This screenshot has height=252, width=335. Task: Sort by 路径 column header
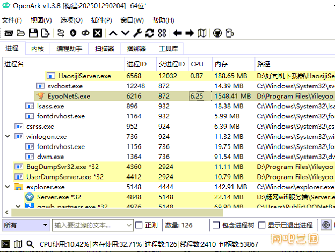[295, 64]
